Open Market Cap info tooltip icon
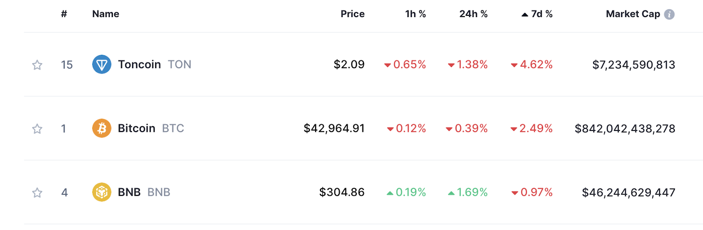Screen dimensions: 703x230 point(669,14)
